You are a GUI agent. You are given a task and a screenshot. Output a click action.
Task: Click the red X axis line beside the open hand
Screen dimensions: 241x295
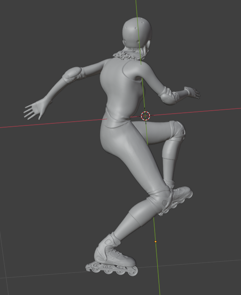[53, 123]
